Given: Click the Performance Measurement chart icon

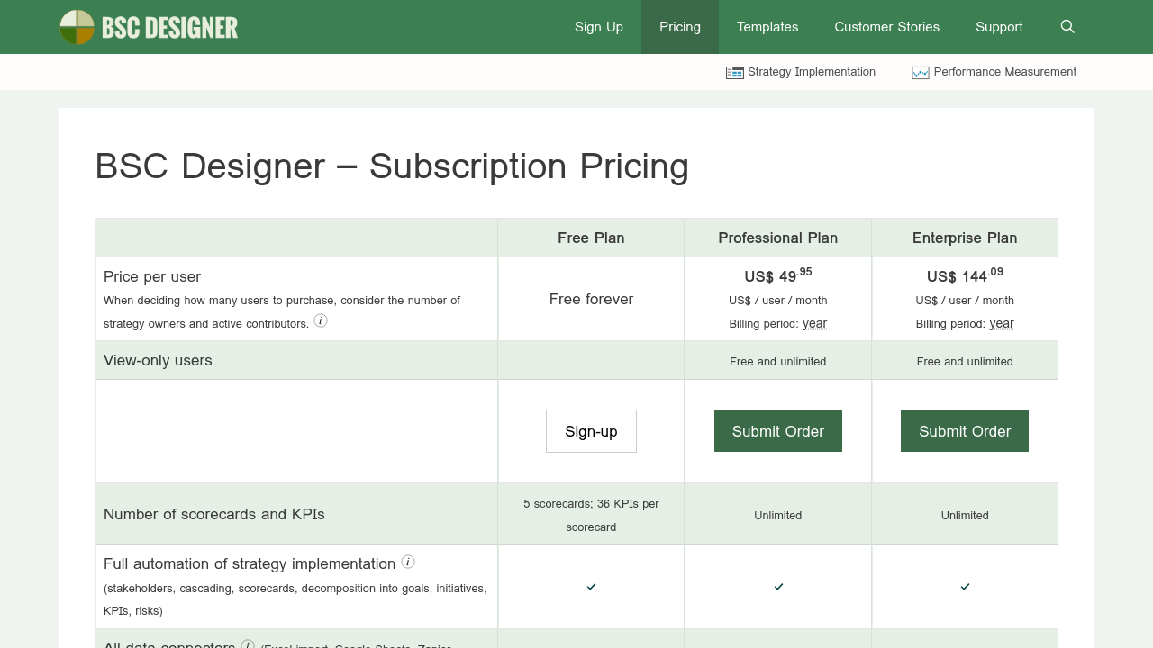Looking at the screenshot, I should 921,73.
